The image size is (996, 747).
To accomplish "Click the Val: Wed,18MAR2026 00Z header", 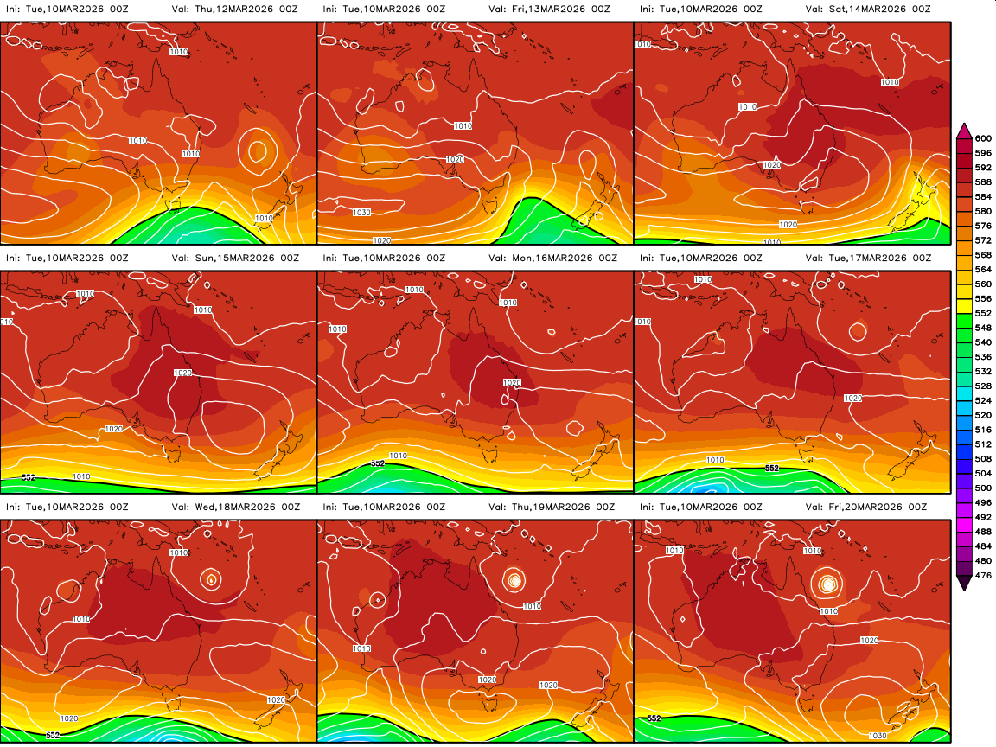I will click(x=236, y=507).
